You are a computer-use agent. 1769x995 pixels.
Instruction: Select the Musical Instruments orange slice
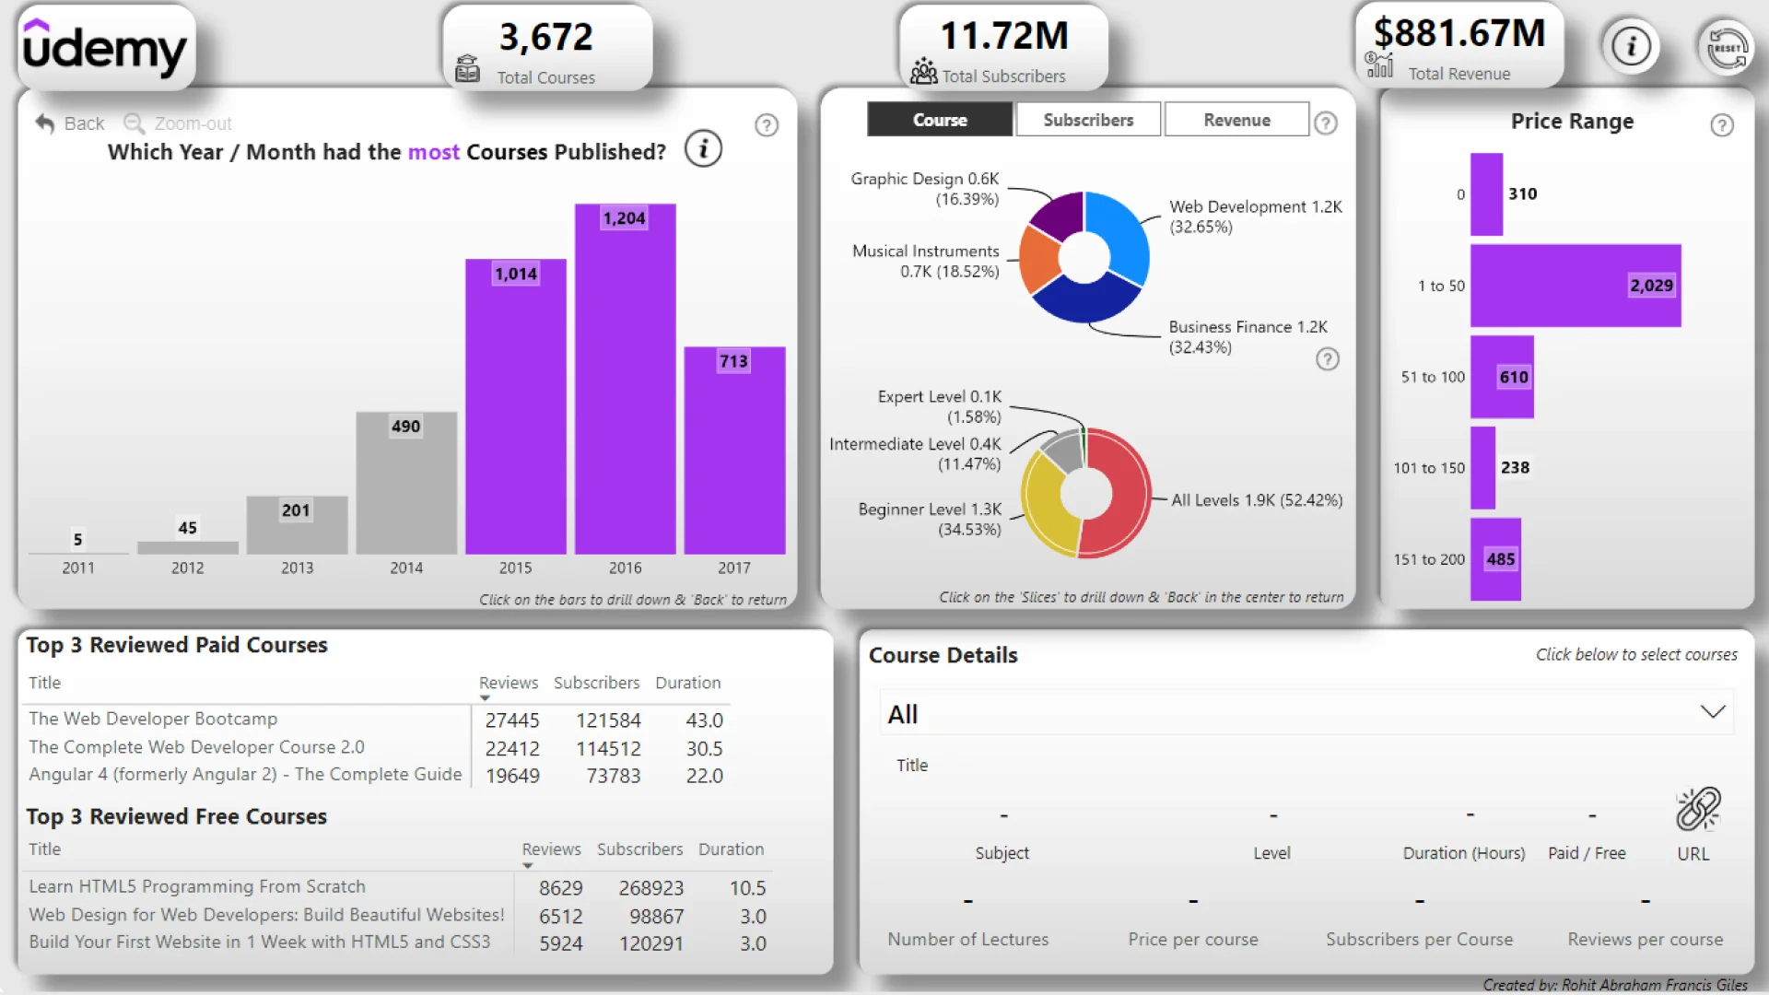click(1039, 259)
